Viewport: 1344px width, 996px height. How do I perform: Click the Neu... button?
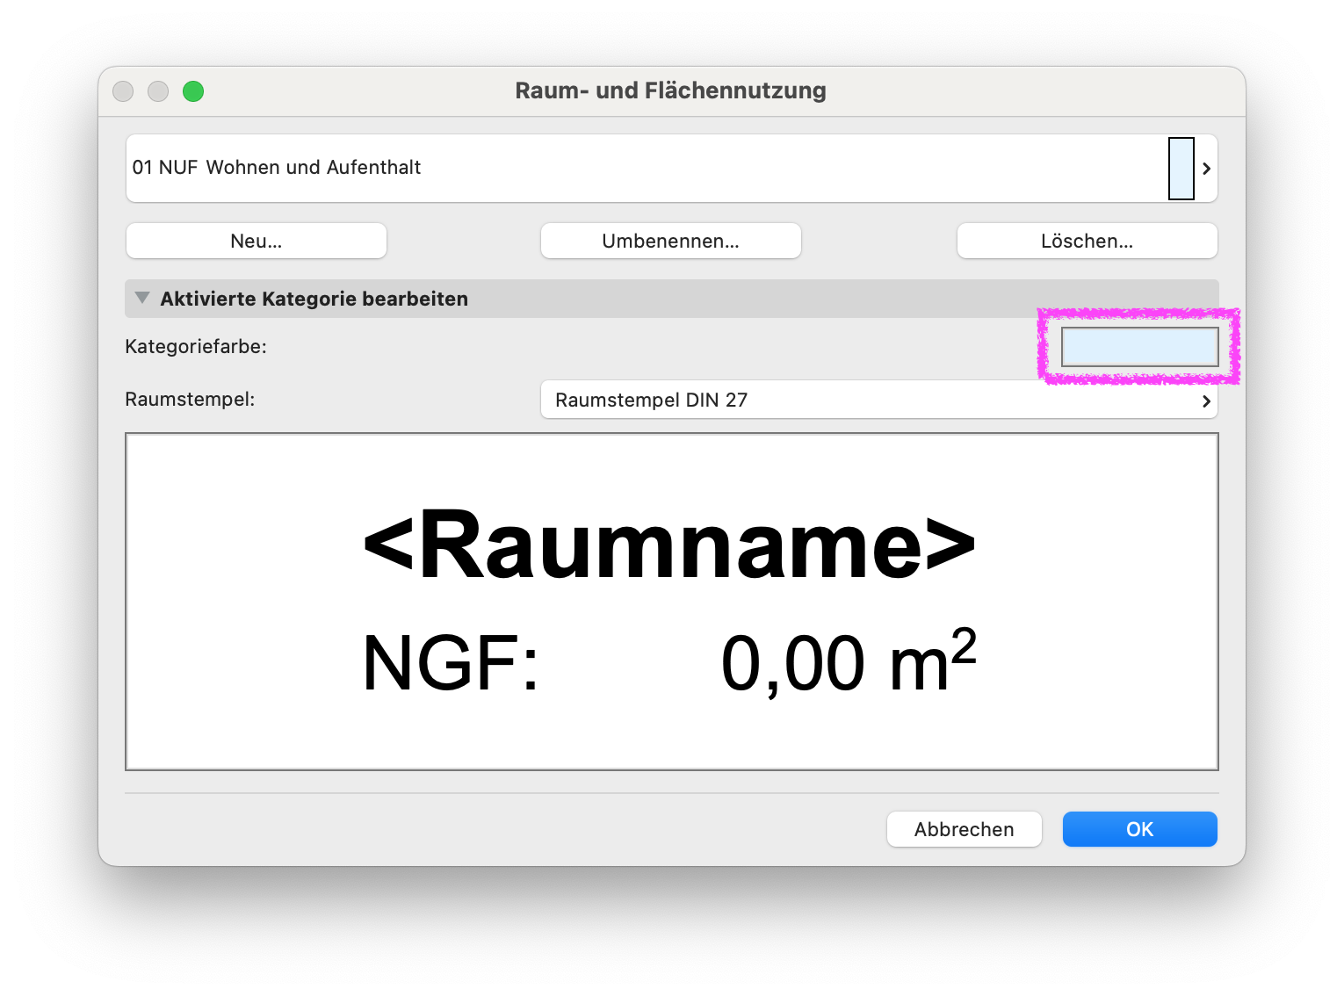(x=257, y=241)
